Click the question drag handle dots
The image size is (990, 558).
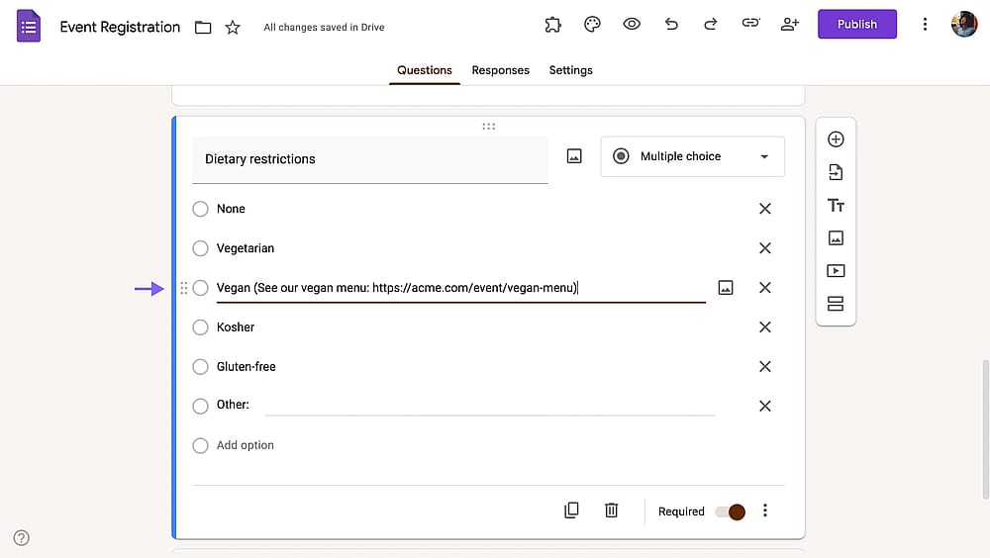[489, 127]
